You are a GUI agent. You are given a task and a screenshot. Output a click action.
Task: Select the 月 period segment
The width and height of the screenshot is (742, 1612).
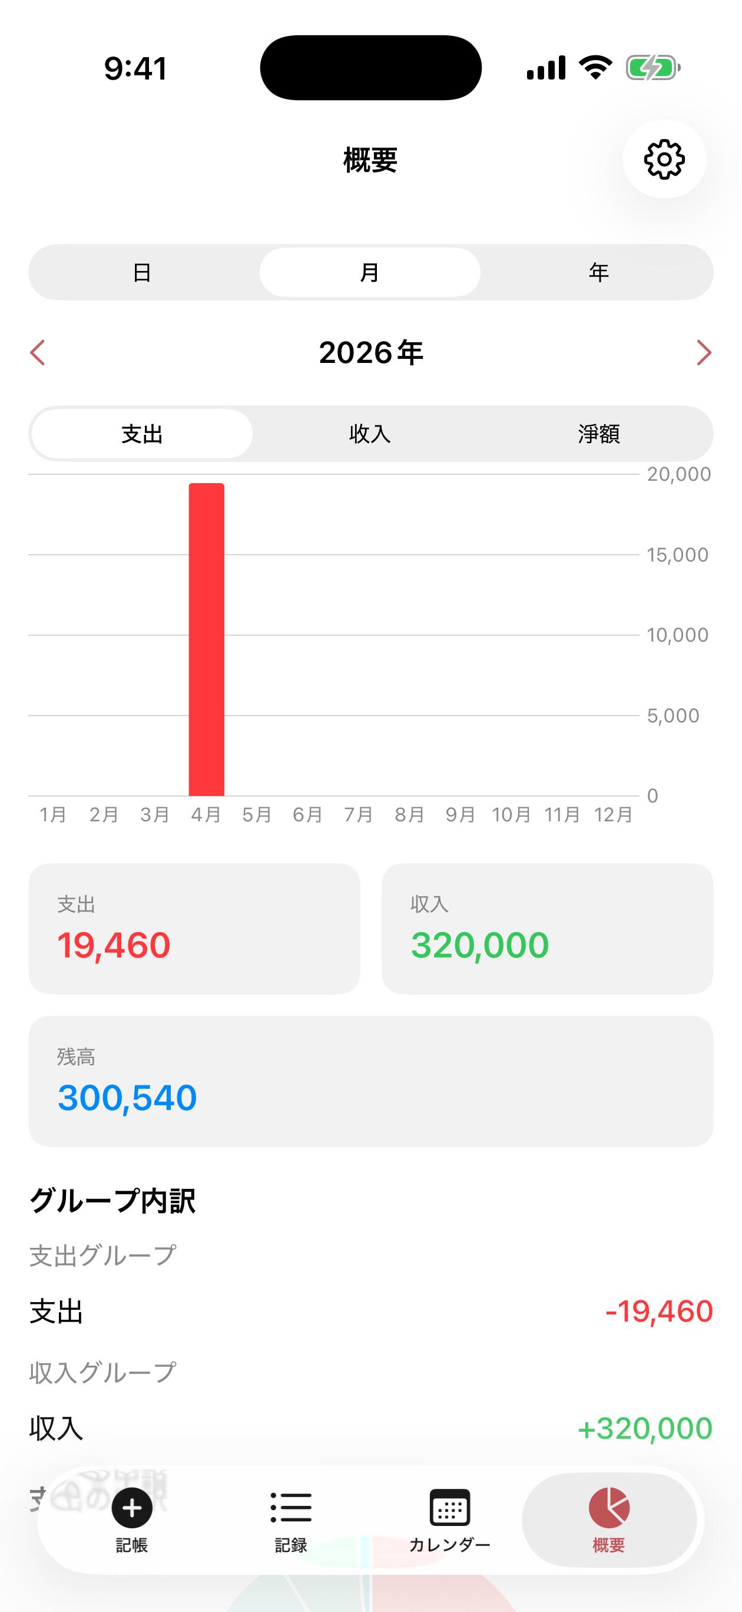click(x=370, y=272)
